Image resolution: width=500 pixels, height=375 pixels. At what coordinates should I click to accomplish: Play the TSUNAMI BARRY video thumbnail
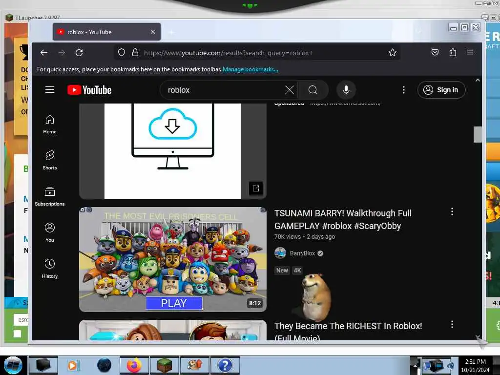click(x=172, y=259)
